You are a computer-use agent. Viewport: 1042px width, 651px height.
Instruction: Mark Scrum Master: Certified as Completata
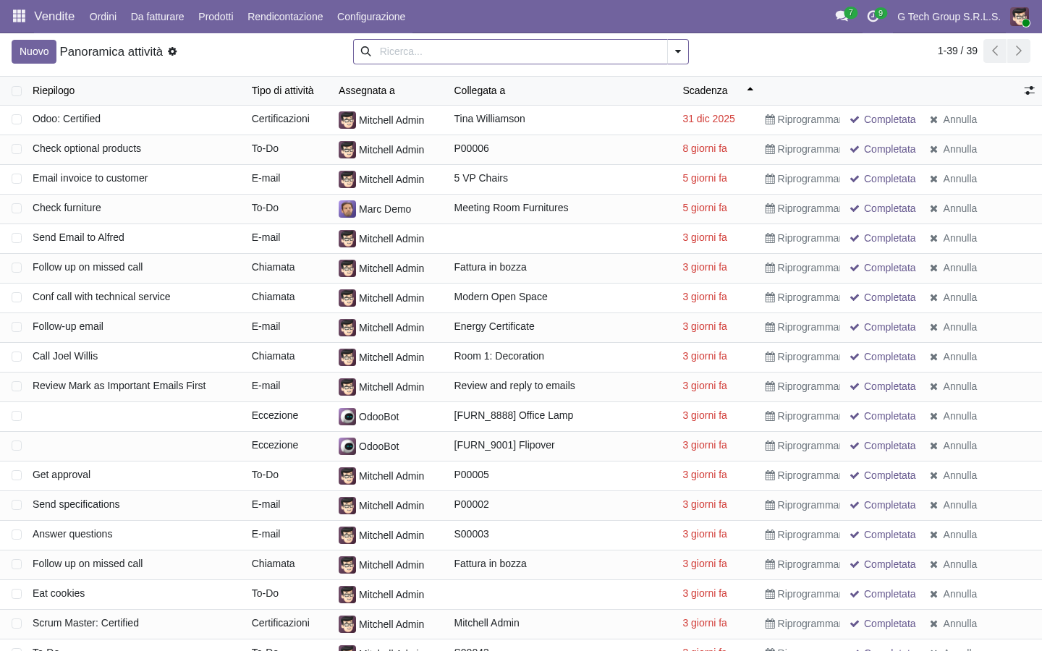pos(883,624)
